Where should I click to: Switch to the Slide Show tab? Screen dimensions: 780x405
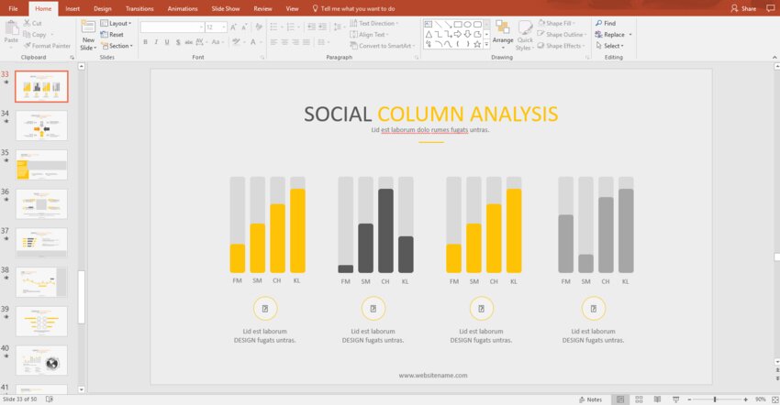pyautogui.click(x=225, y=8)
